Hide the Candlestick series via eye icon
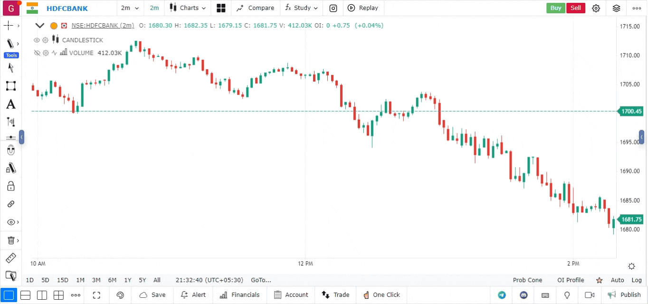The image size is (648, 304). [37, 40]
